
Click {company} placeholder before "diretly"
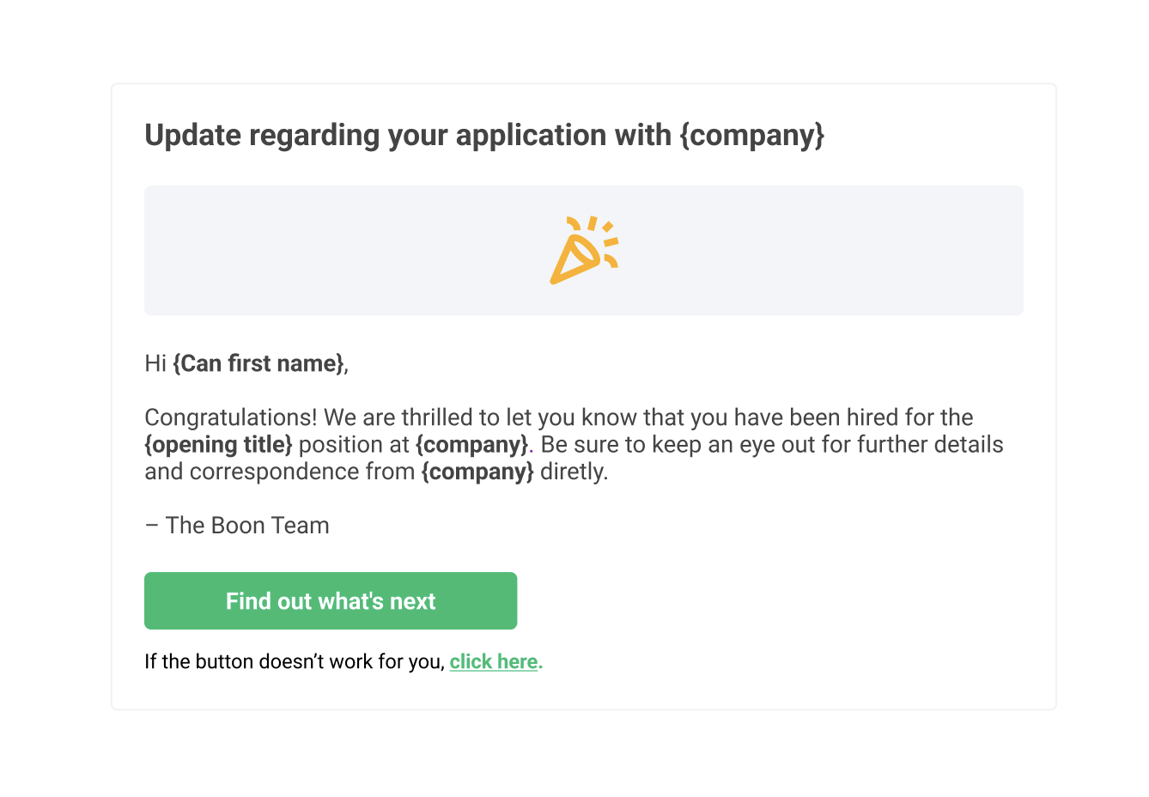477,472
